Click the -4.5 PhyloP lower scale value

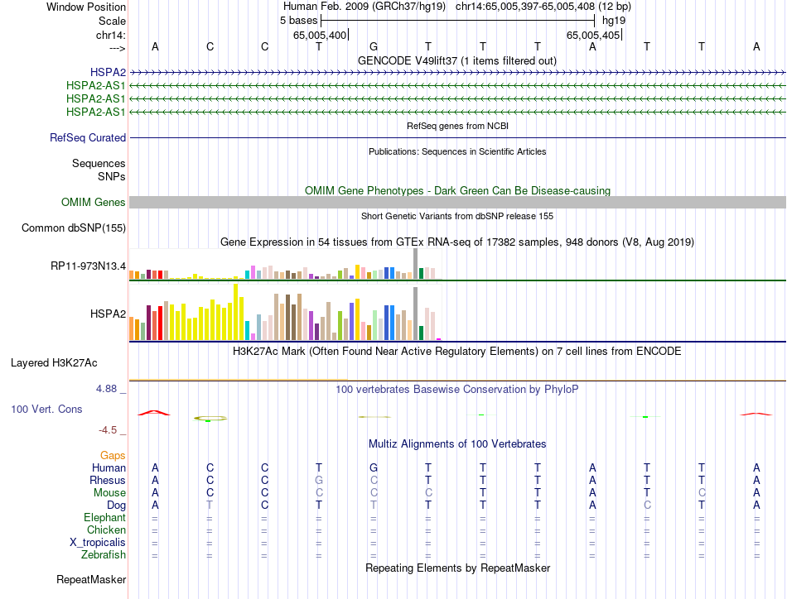108,430
